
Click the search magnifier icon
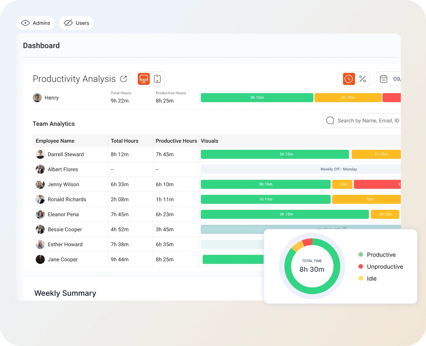(330, 120)
